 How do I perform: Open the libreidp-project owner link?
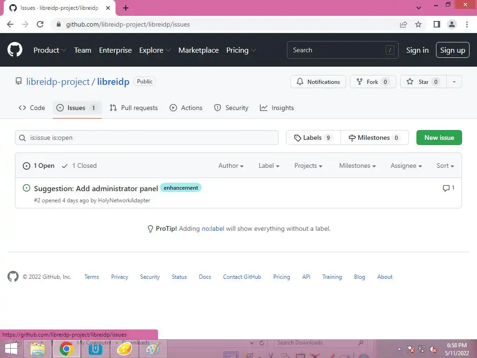coord(58,82)
